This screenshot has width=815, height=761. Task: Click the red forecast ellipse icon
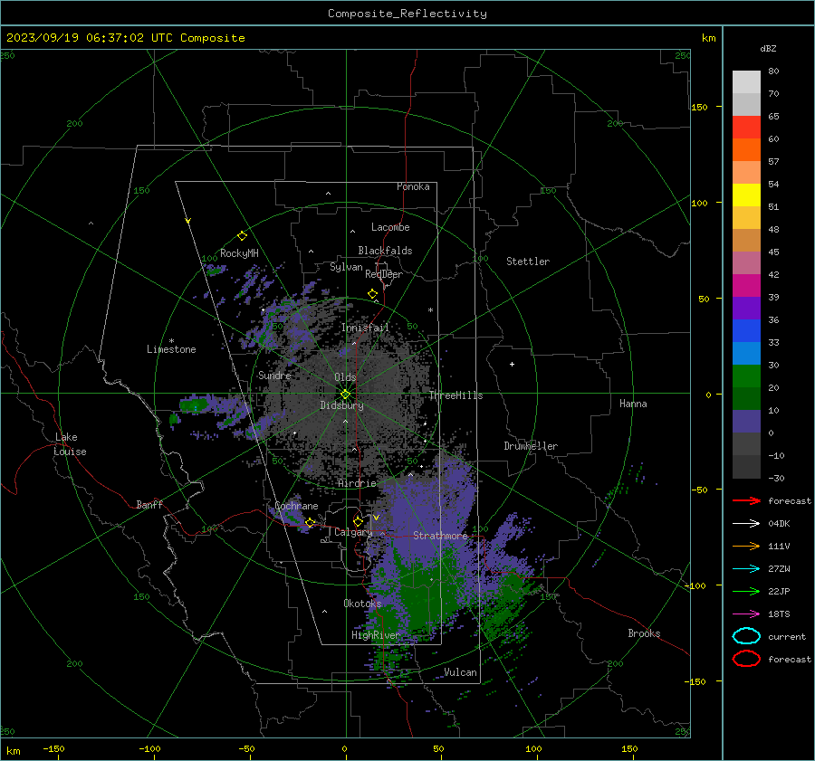click(746, 659)
